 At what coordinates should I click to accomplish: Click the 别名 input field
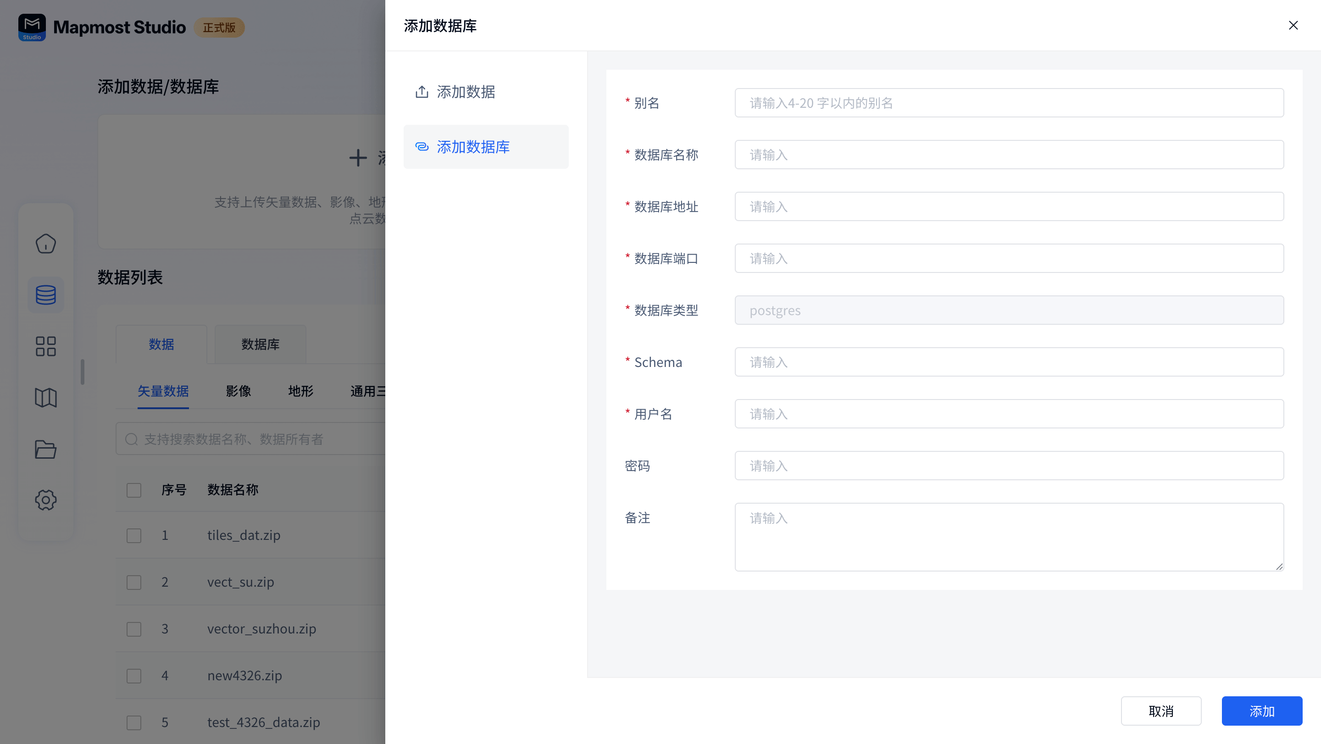tap(1009, 103)
